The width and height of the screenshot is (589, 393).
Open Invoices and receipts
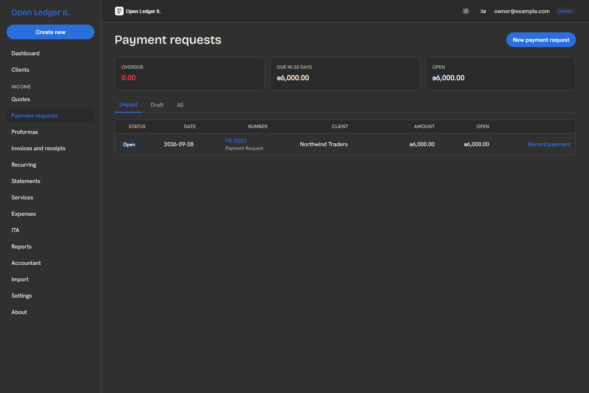[x=50, y=148]
